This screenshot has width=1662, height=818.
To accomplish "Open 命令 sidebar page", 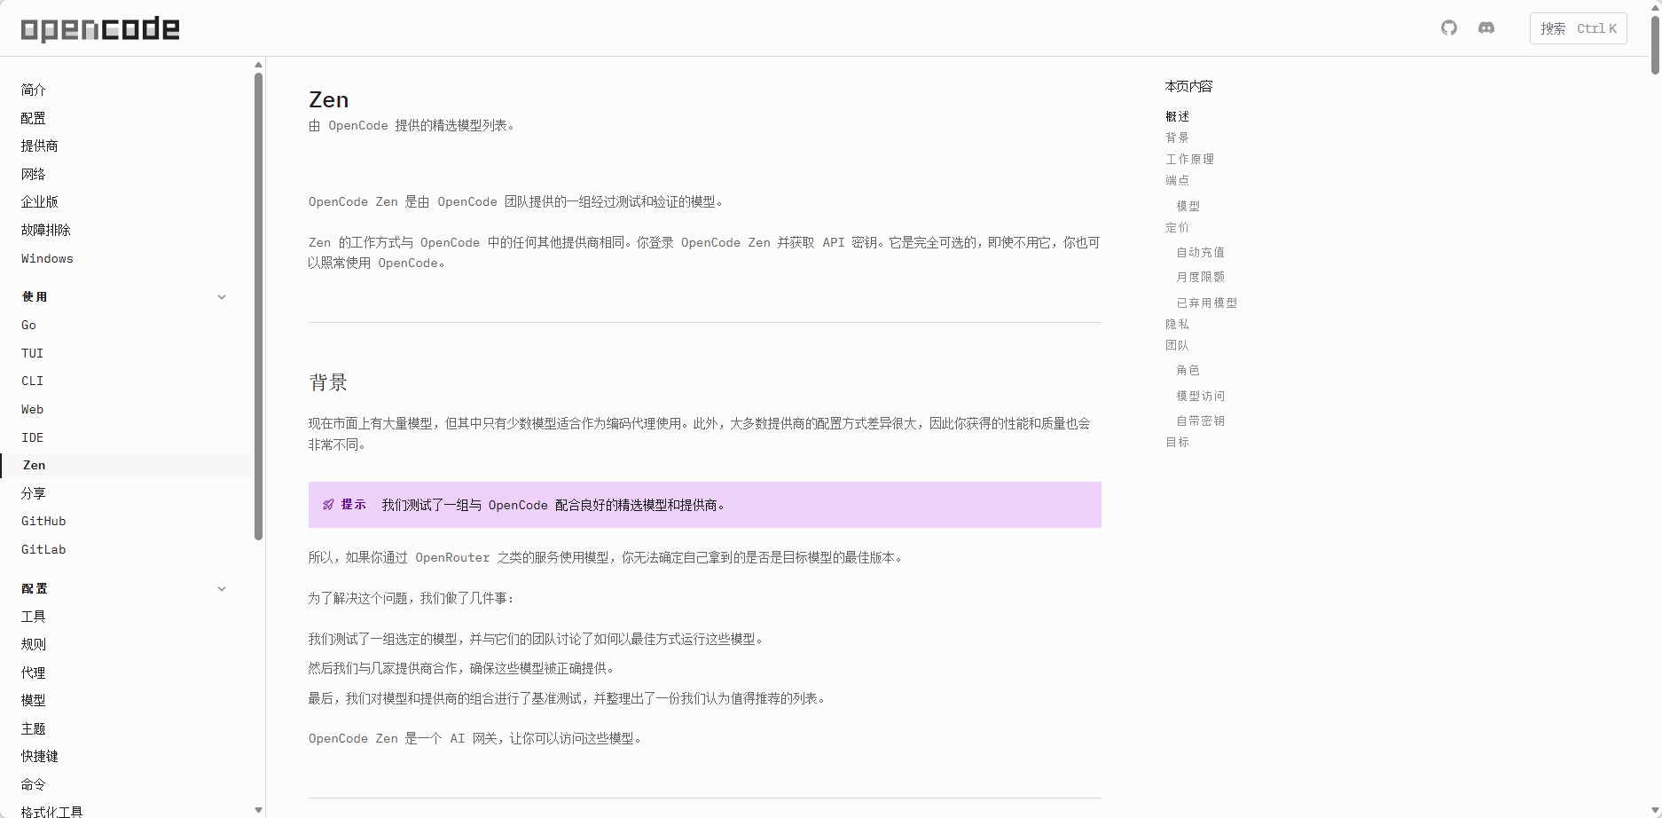I will coord(34,784).
